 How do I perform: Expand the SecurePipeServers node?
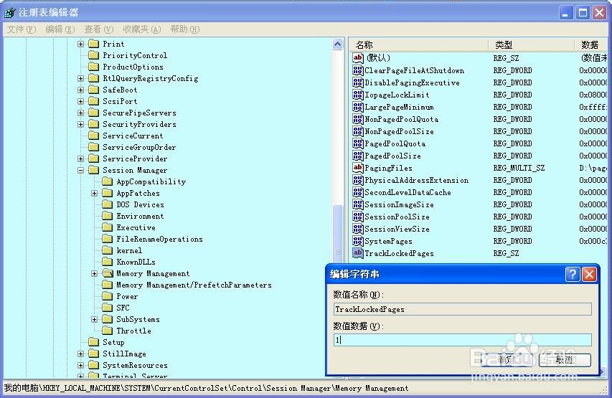(81, 113)
